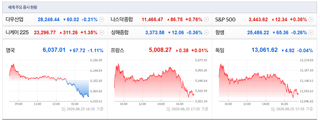Image resolution: width=320 pixels, height=122 pixels.
Task: Click clock icon under 프랑스 chart
Action: click(x=169, y=109)
